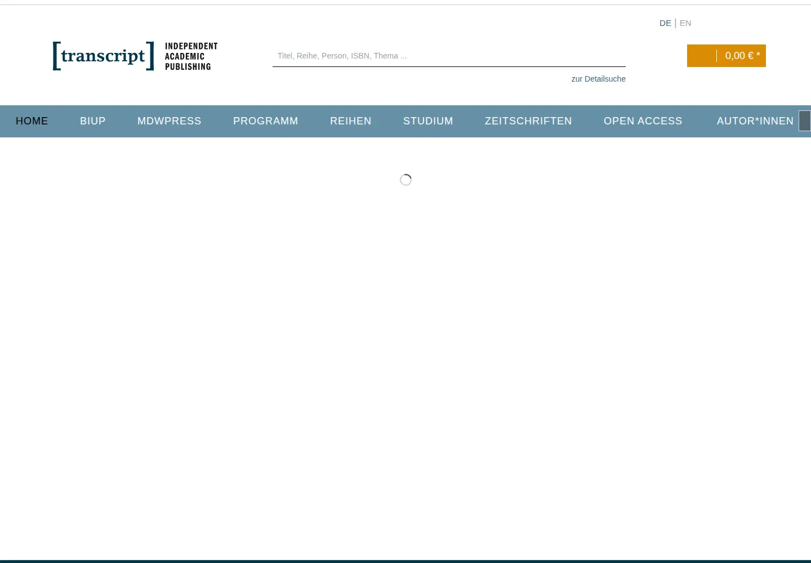The height and width of the screenshot is (563, 811).
Task: Open the MDWPRESS menu item
Action: pyautogui.click(x=170, y=121)
